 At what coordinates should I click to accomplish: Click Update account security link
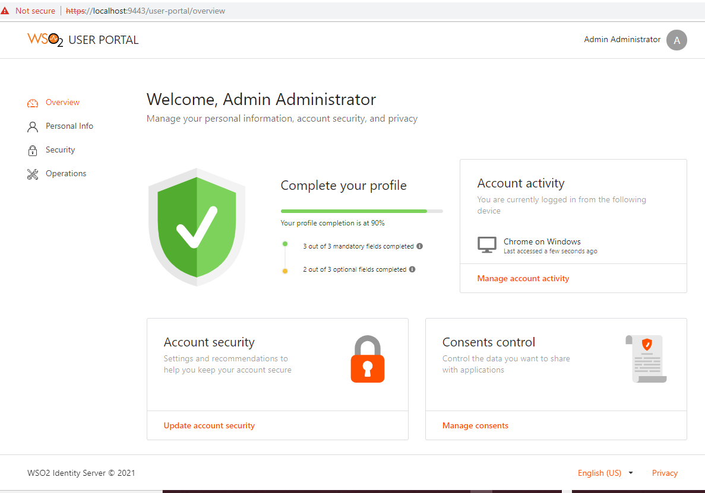(x=209, y=425)
